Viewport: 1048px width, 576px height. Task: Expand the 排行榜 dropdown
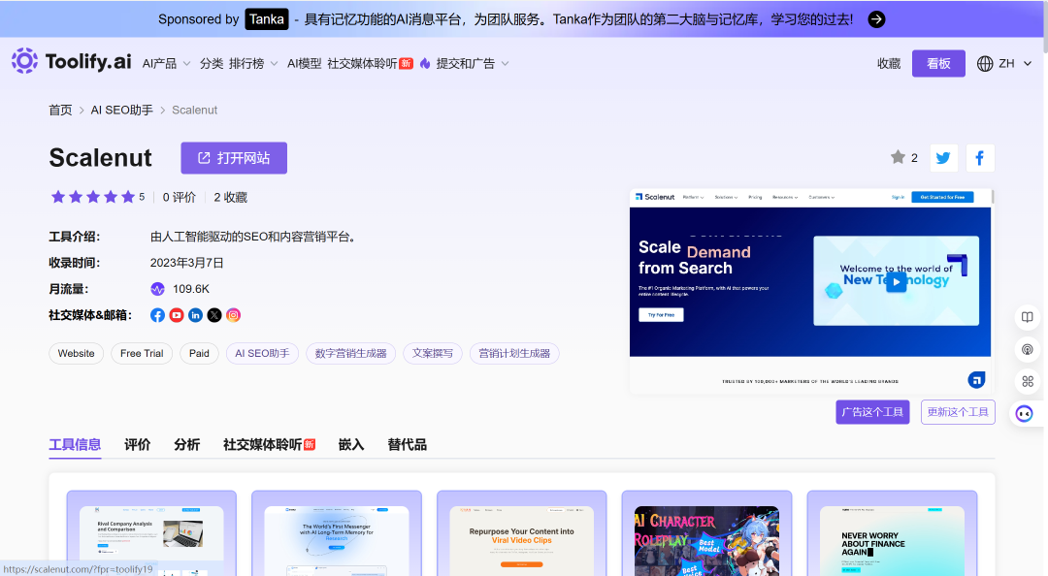coord(253,63)
